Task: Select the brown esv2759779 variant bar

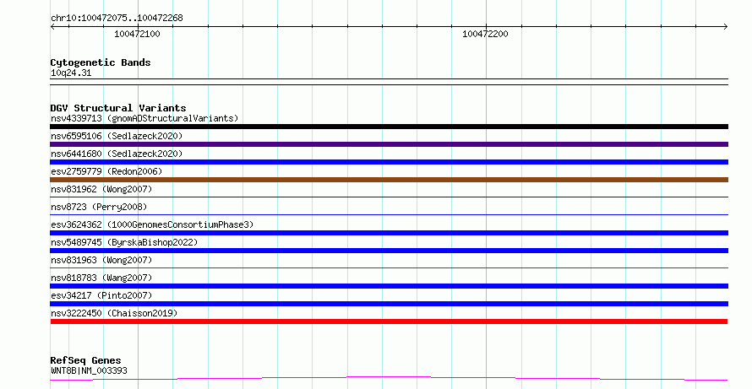Action: (x=389, y=180)
